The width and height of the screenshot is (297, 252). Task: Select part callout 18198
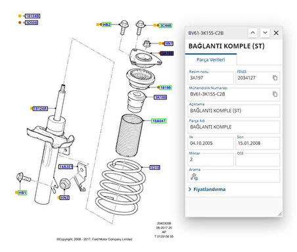click(x=166, y=88)
